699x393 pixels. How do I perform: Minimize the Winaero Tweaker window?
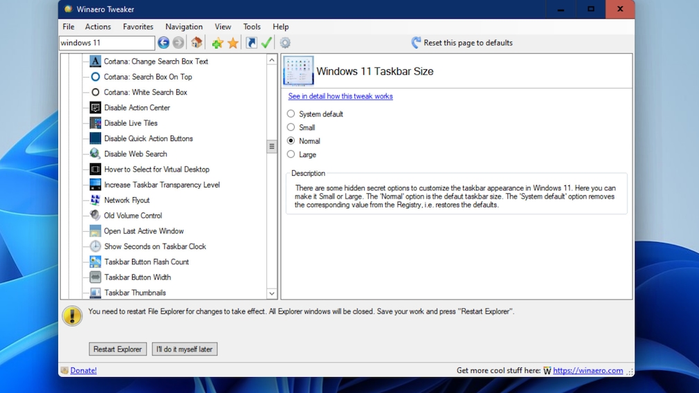click(561, 9)
